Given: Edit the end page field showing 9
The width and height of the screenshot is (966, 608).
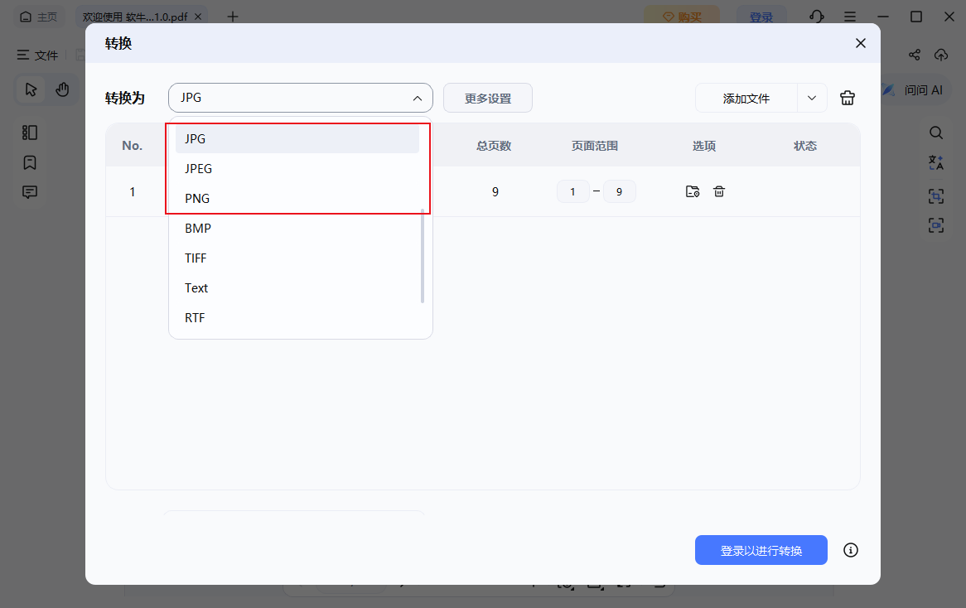Looking at the screenshot, I should [619, 191].
